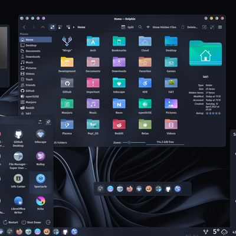This screenshot has height=236, width=236.
Task: Set the star rating in information panel
Action: [x=213, y=113]
